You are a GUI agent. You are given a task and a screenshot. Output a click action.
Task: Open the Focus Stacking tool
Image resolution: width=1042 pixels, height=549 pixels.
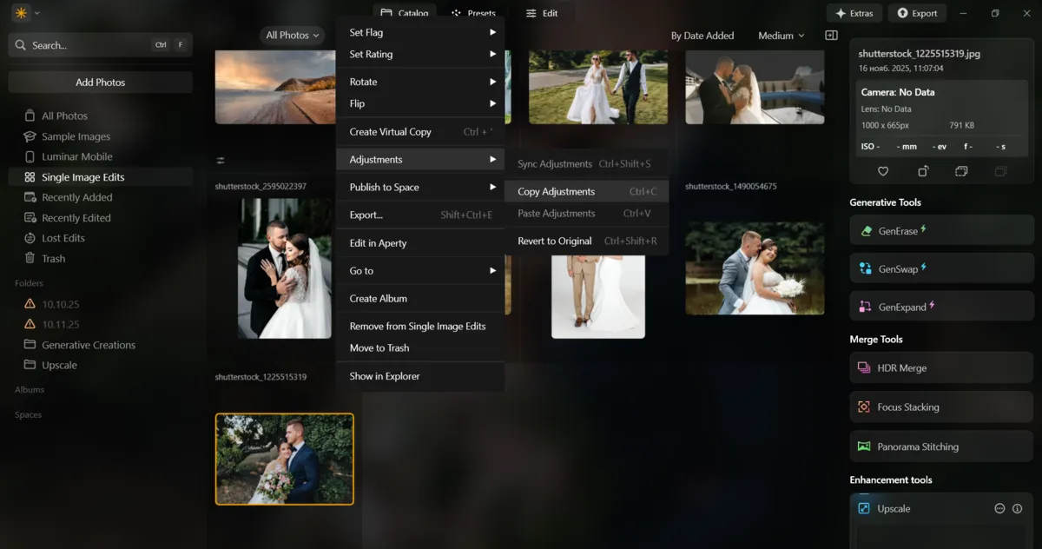tap(940, 407)
